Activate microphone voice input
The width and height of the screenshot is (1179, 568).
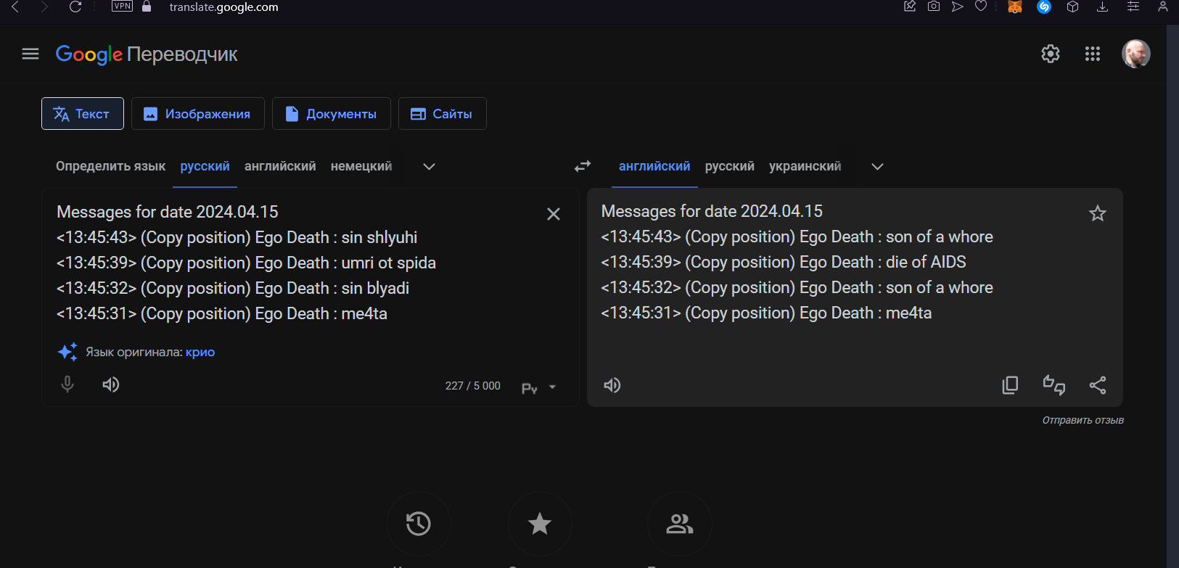click(67, 384)
